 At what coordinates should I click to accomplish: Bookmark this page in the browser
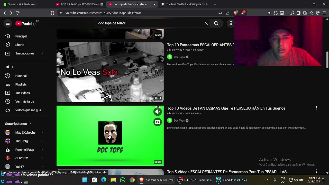52,13
